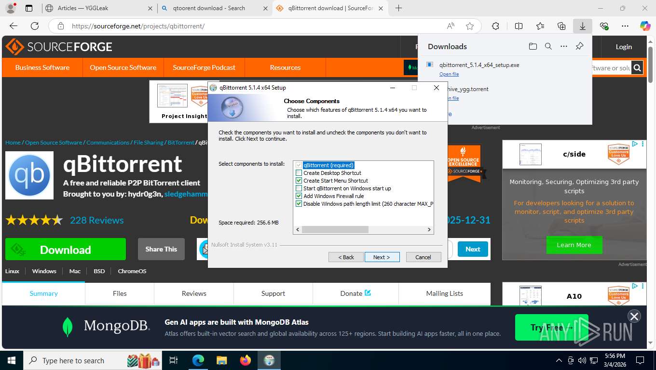Switch to Articles — YGGLeak tab
The height and width of the screenshot is (370, 656).
click(98, 8)
